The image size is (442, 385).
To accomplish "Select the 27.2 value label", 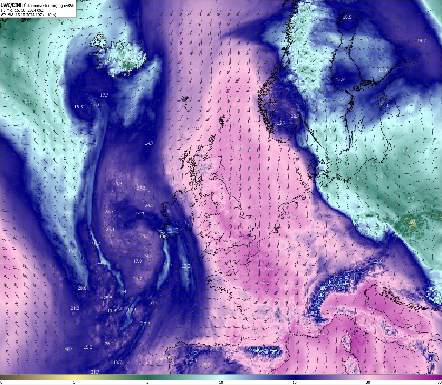I will click(x=141, y=188).
